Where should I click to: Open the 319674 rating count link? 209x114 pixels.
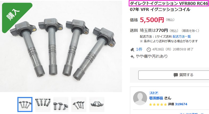181,104
